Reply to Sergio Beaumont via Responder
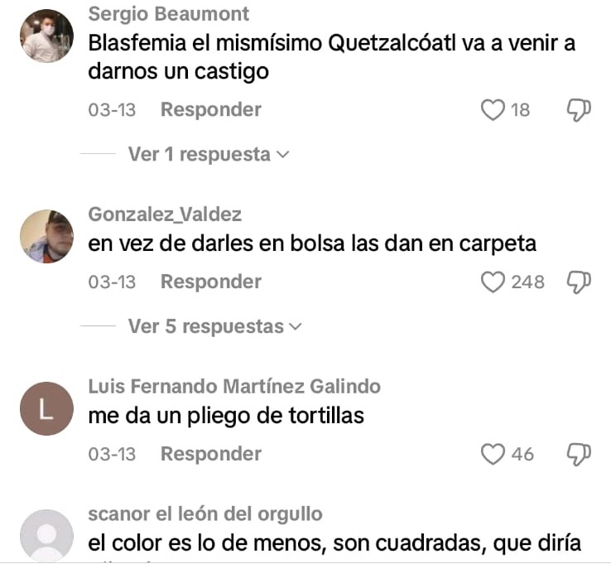 click(211, 109)
